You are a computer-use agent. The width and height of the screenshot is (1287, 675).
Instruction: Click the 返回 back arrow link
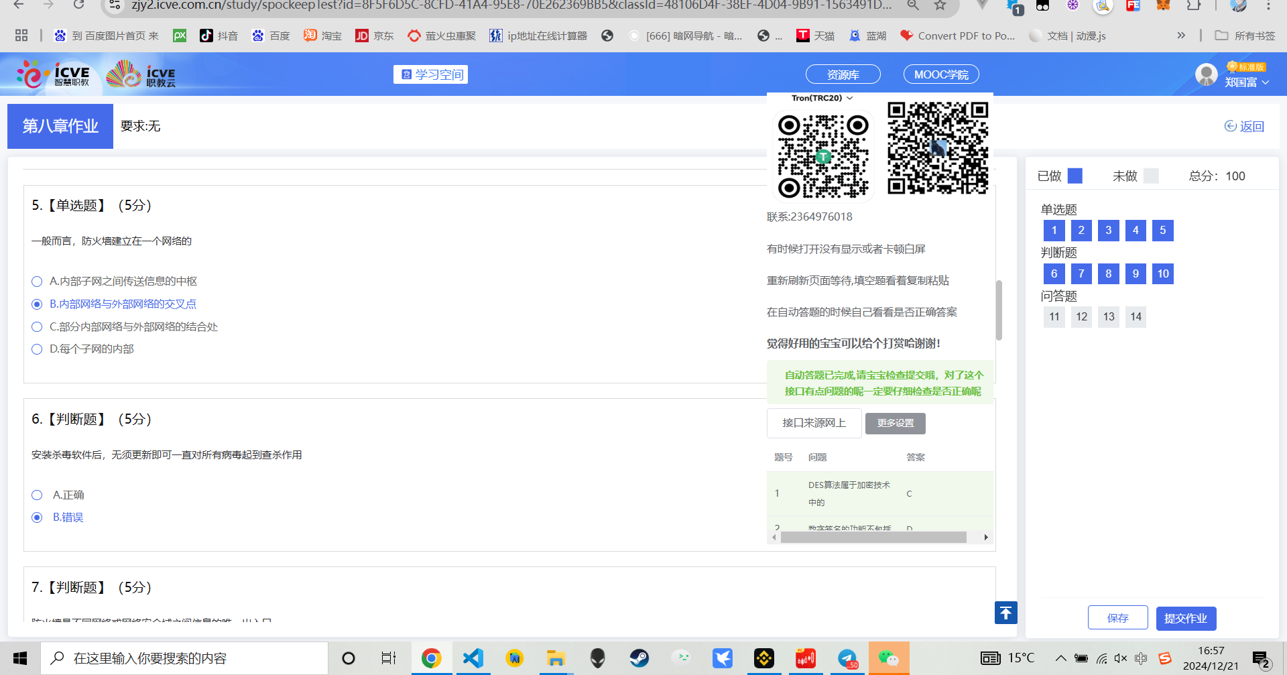1244,127
